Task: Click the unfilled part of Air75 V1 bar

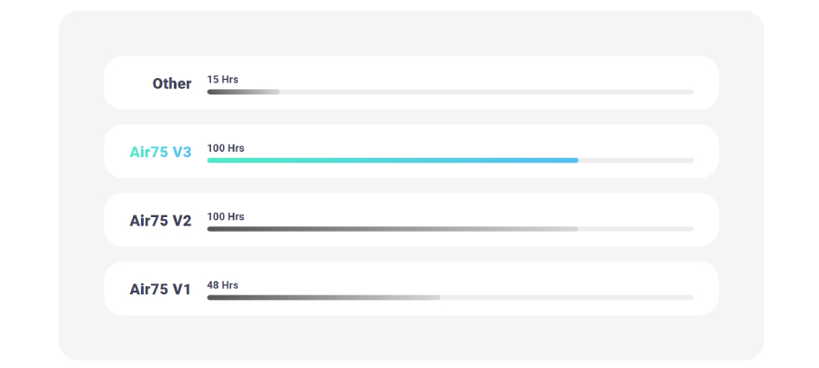Action: 564,297
